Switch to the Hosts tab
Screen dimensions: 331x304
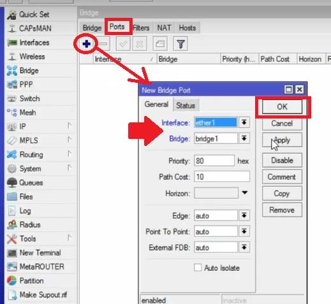[x=188, y=28]
